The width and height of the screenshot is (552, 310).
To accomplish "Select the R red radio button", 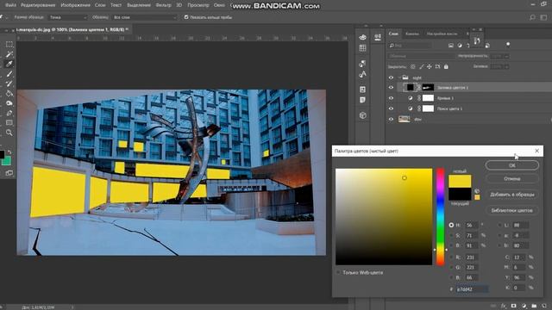I will click(x=451, y=257).
